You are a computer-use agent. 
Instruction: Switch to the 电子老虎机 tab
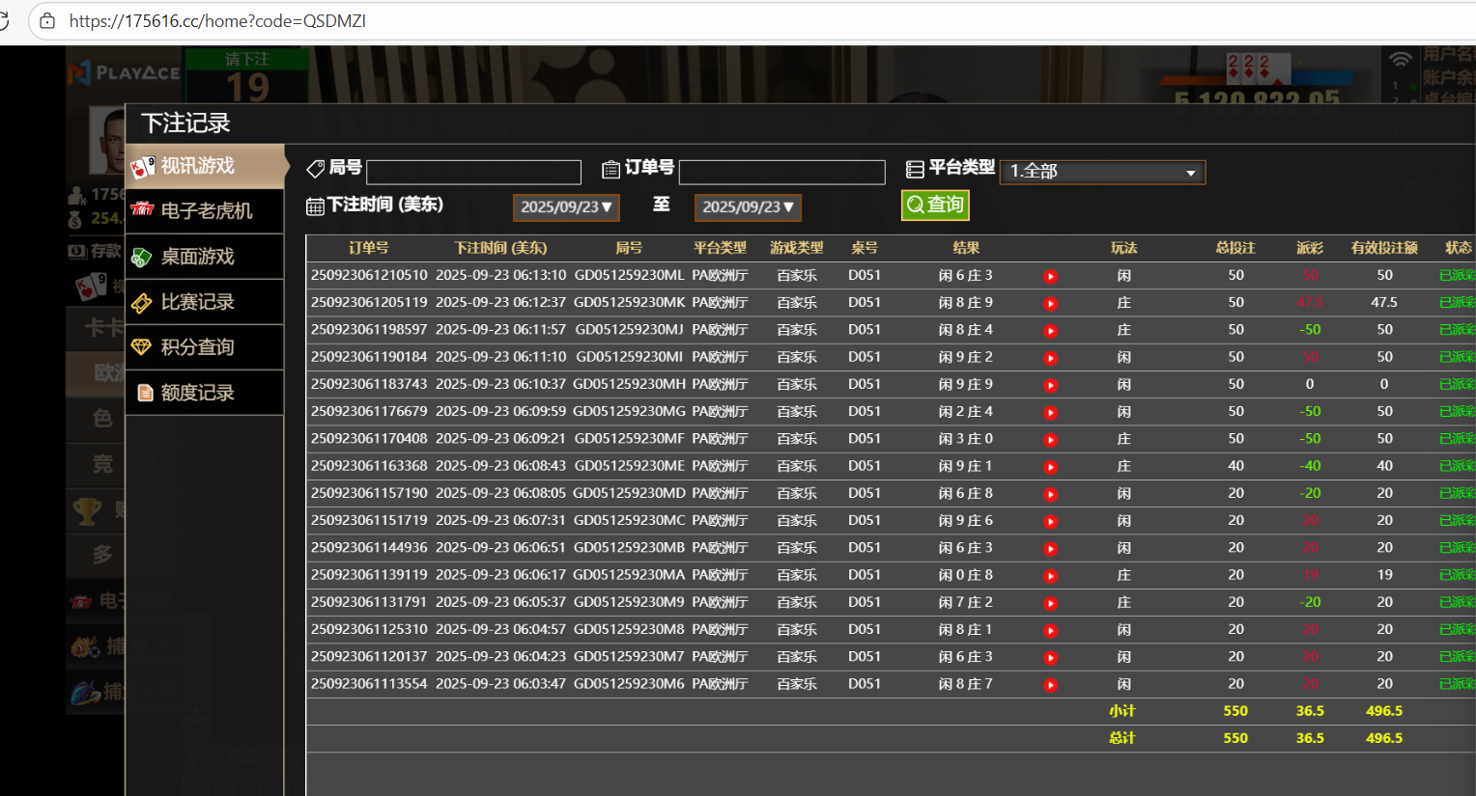[206, 210]
